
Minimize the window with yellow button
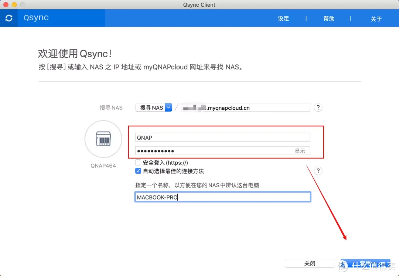click(14, 4)
